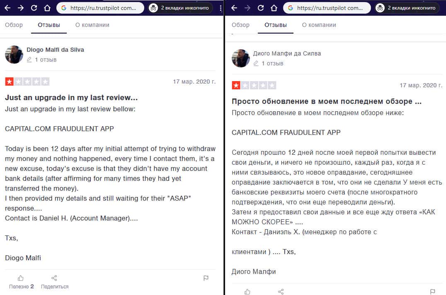Click text CAPITAL.COM FRAUDULENT APP in right window
Image resolution: width=446 pixels, height=295 pixels.
[x=286, y=132]
